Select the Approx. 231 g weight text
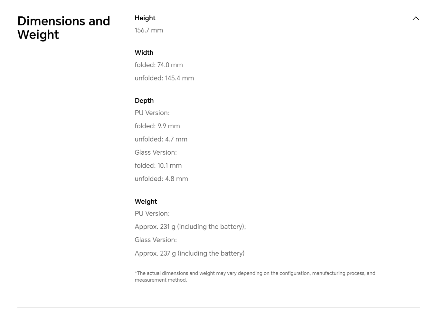This screenshot has width=436, height=318. click(x=190, y=227)
